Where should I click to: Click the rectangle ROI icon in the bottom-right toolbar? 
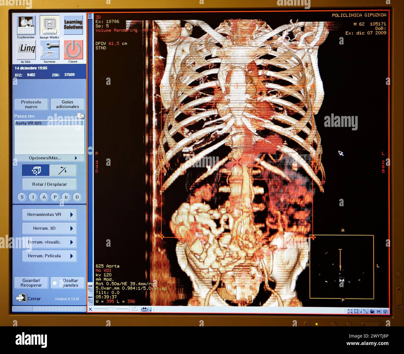pos(356,311)
